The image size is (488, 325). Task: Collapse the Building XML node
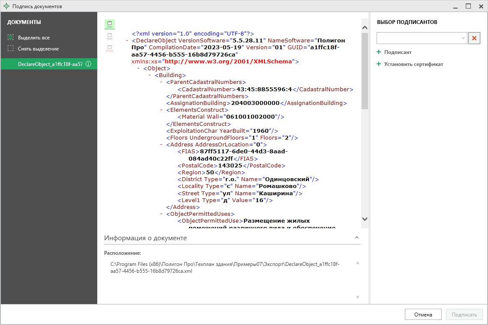[x=150, y=75]
